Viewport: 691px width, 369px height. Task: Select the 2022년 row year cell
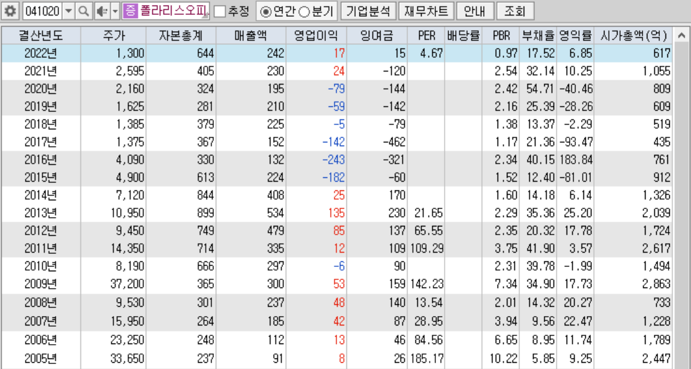[41, 54]
